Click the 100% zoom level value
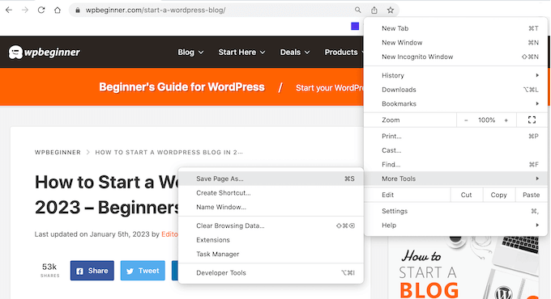This screenshot has height=299, width=551. click(486, 120)
